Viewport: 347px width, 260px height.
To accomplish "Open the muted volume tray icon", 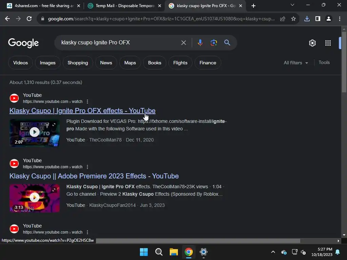I will (303, 252).
